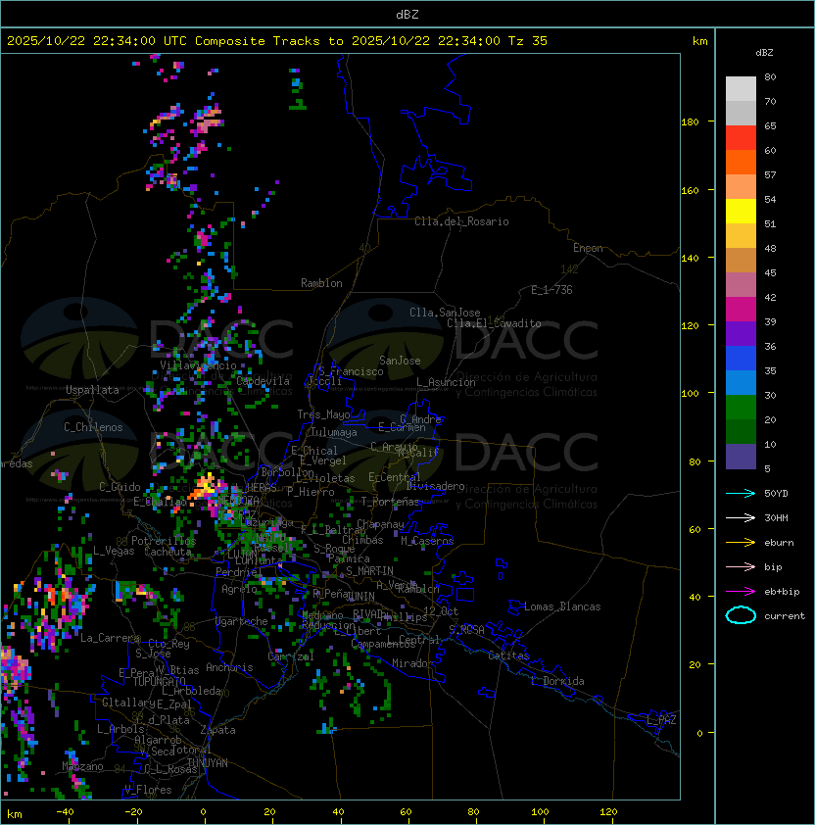Click the 'Tres_Mayo' map label
The image size is (815, 825).
click(323, 414)
